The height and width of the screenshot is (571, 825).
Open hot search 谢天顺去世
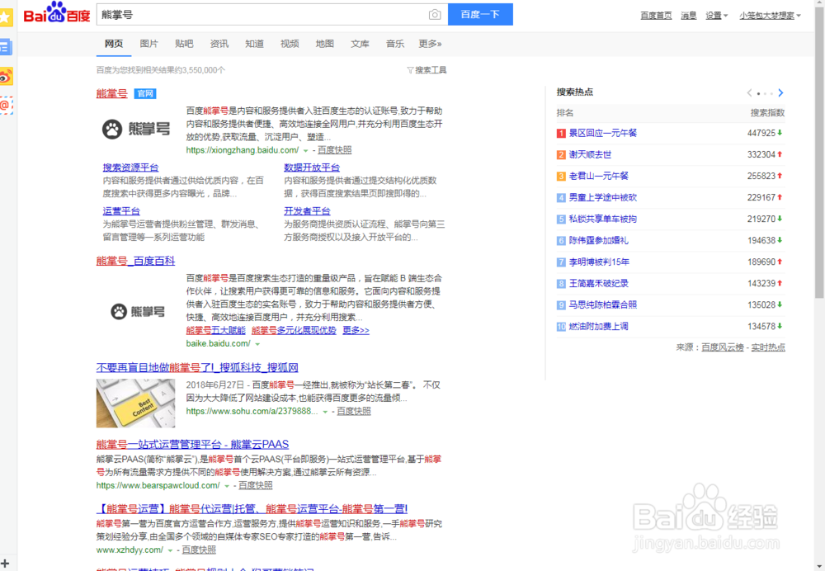591,155
